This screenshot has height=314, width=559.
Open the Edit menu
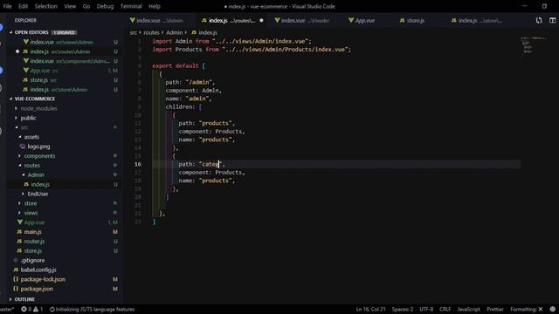[24, 6]
